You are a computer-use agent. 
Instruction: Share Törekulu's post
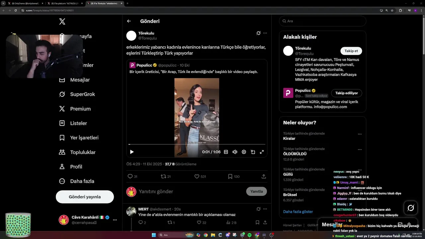[x=264, y=176]
